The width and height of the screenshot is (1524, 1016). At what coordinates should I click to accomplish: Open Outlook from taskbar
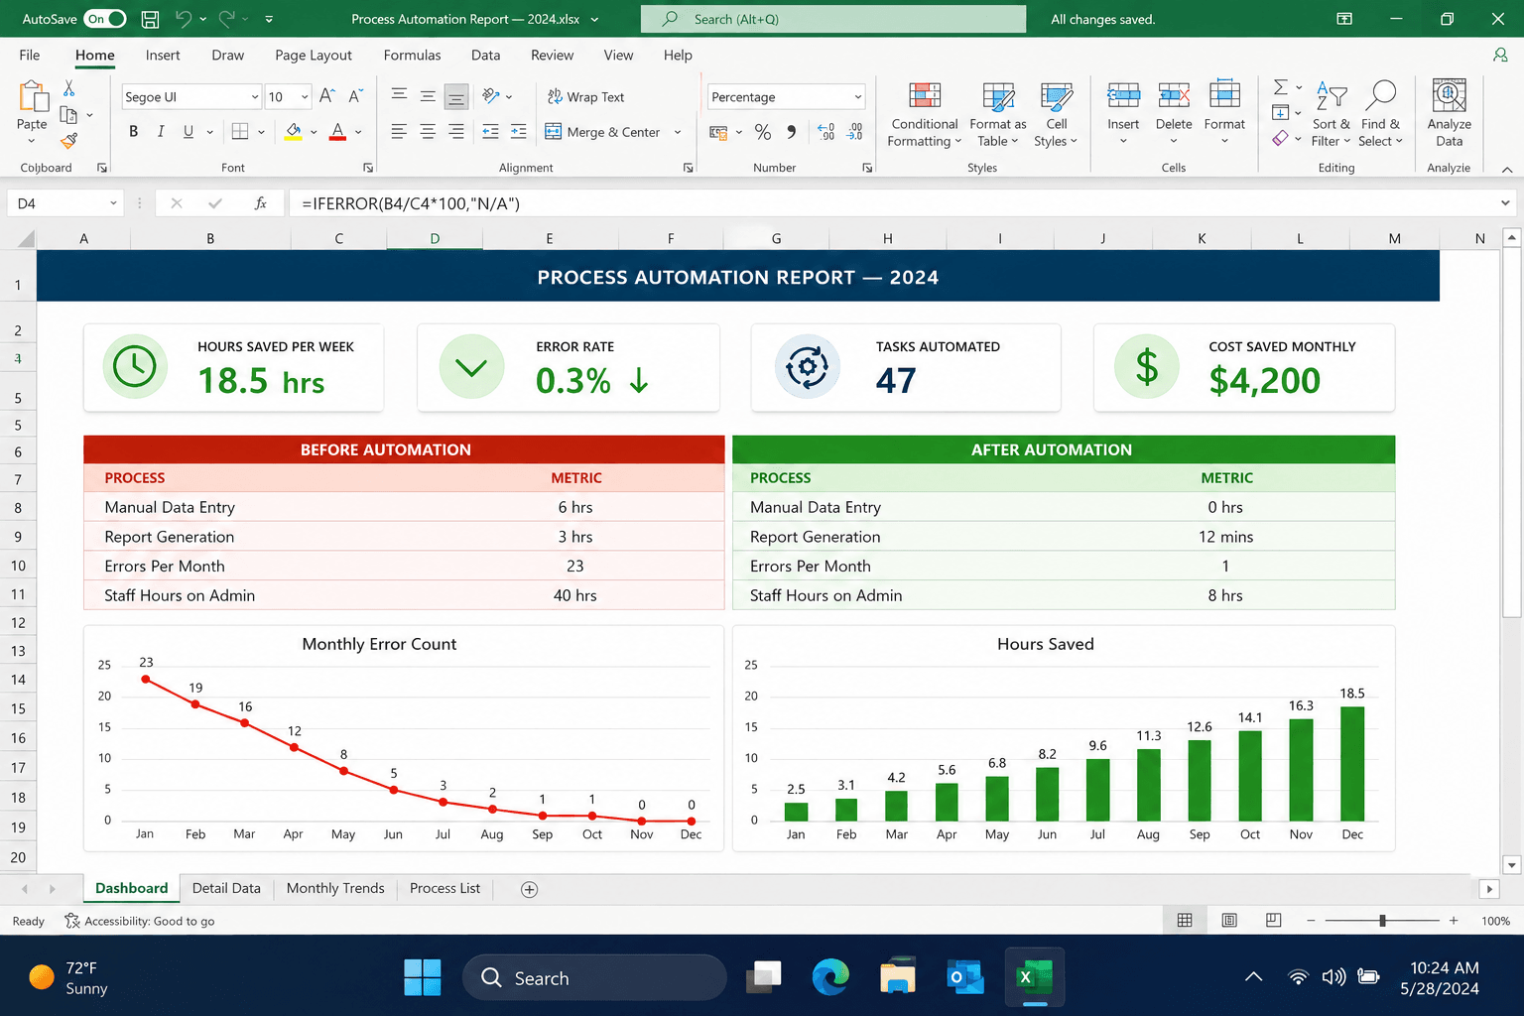(964, 977)
